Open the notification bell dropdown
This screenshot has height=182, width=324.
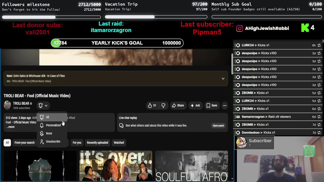(x=43, y=105)
